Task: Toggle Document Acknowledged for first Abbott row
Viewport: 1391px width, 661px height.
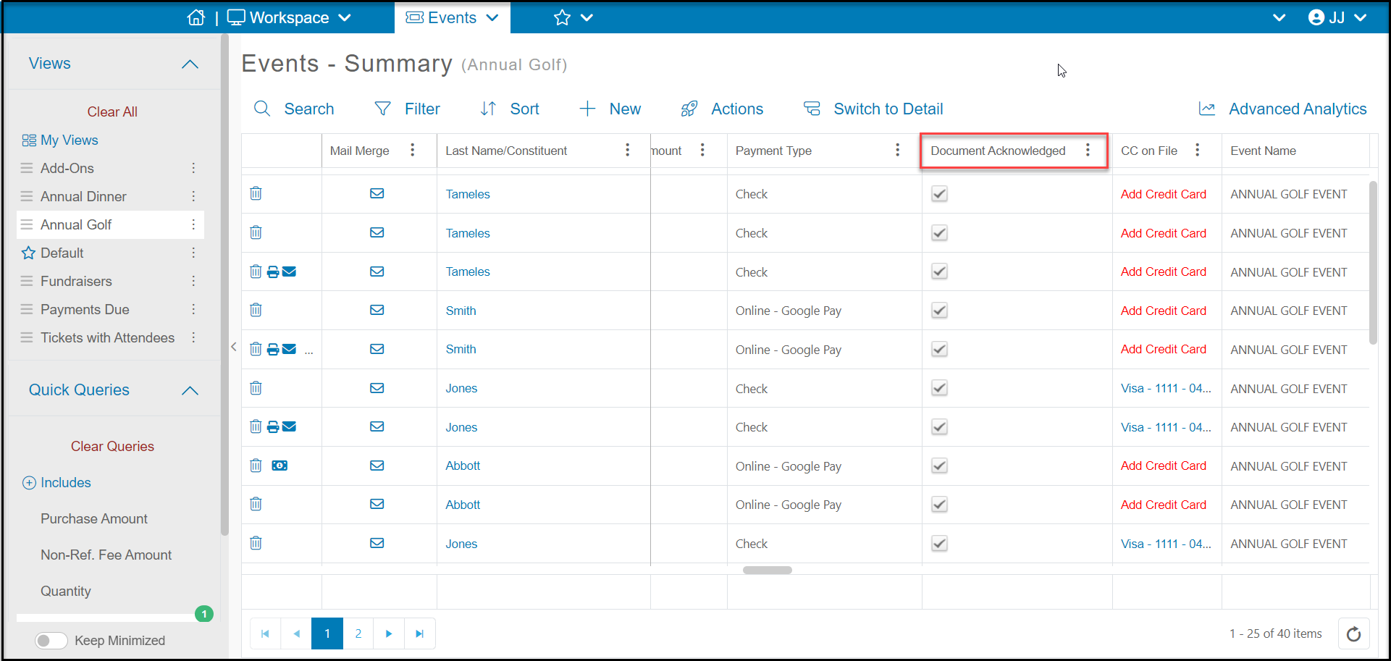Action: [939, 466]
